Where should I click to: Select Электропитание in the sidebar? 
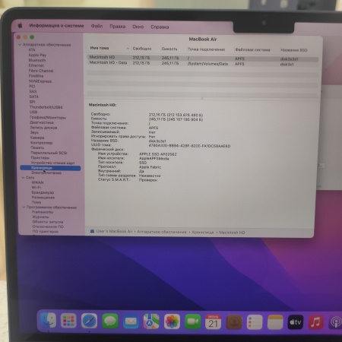point(46,173)
